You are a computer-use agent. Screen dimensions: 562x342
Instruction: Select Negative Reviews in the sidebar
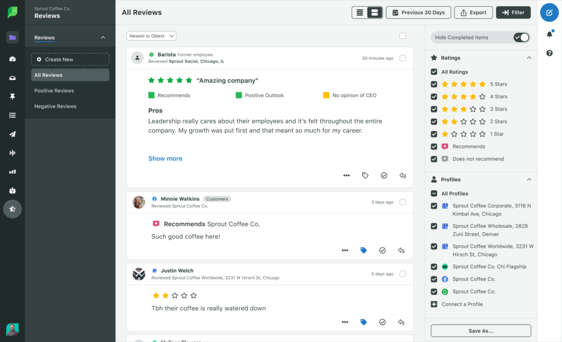55,106
